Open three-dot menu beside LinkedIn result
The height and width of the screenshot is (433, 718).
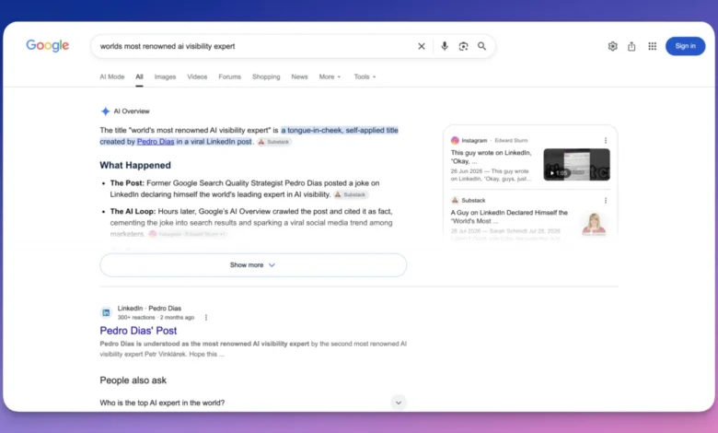click(x=206, y=318)
